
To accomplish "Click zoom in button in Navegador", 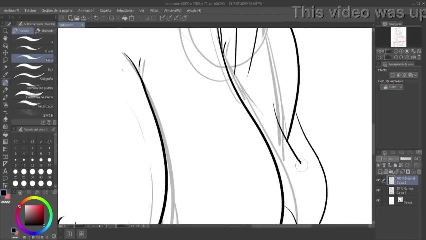I will click(x=401, y=51).
